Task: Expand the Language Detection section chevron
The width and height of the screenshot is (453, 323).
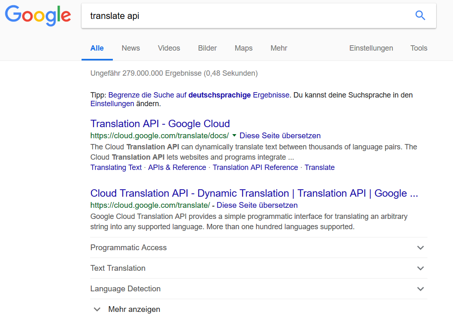Action: tap(420, 289)
